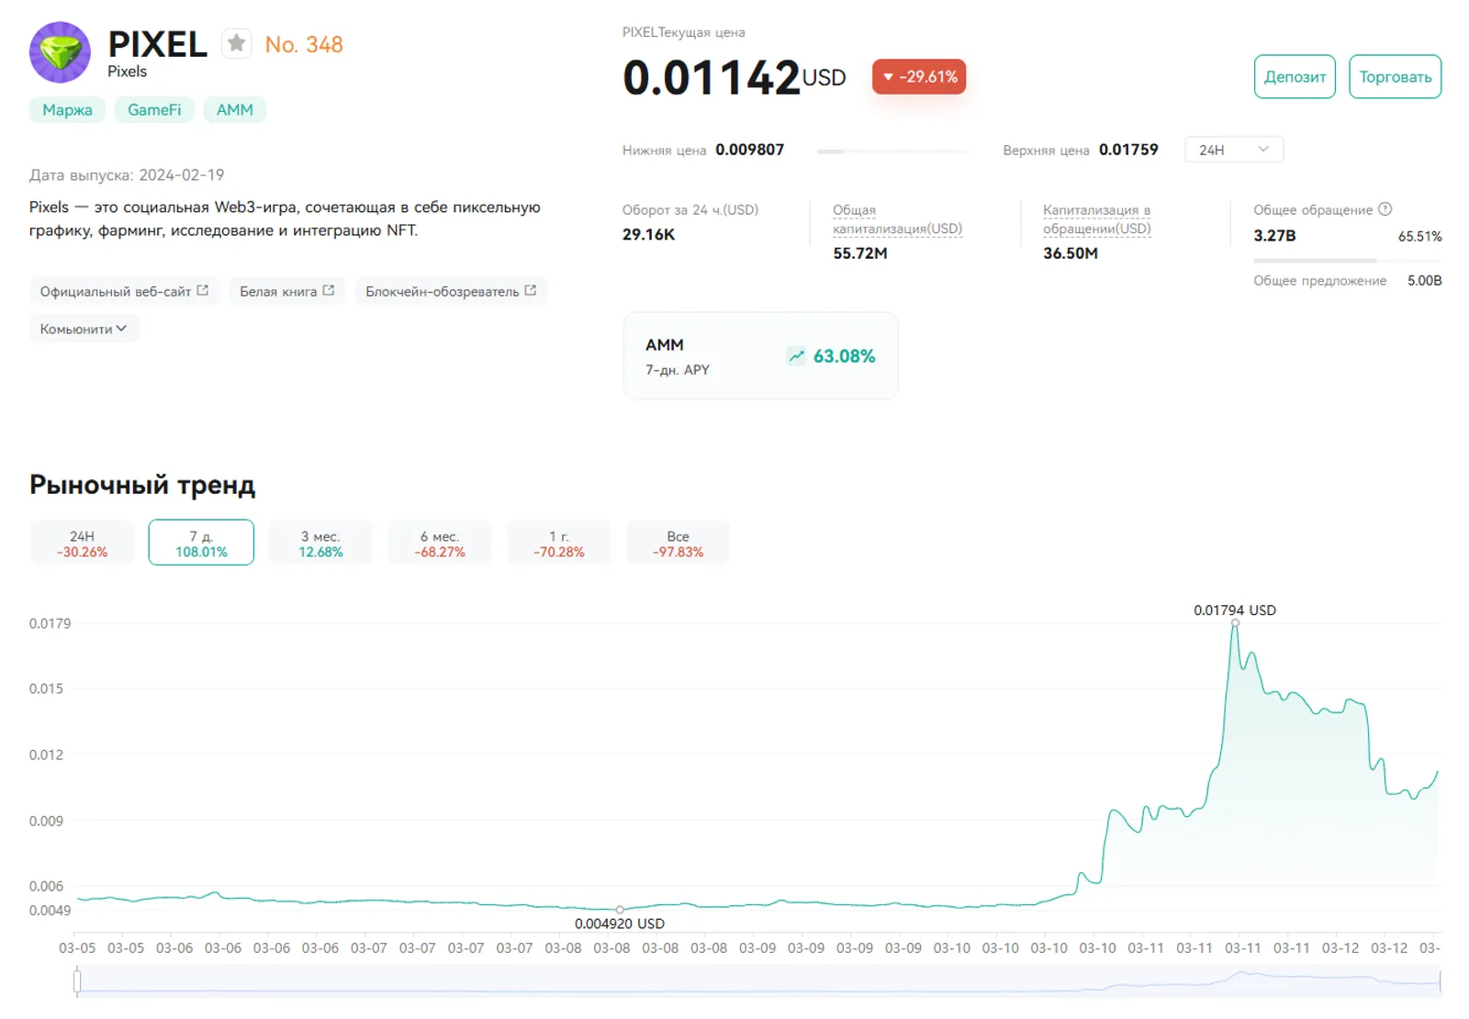Click the 36.50M circulating cap value
The height and width of the screenshot is (1019, 1469).
click(1071, 253)
